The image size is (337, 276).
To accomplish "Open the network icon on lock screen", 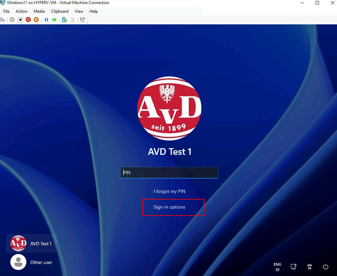I will pos(293,267).
